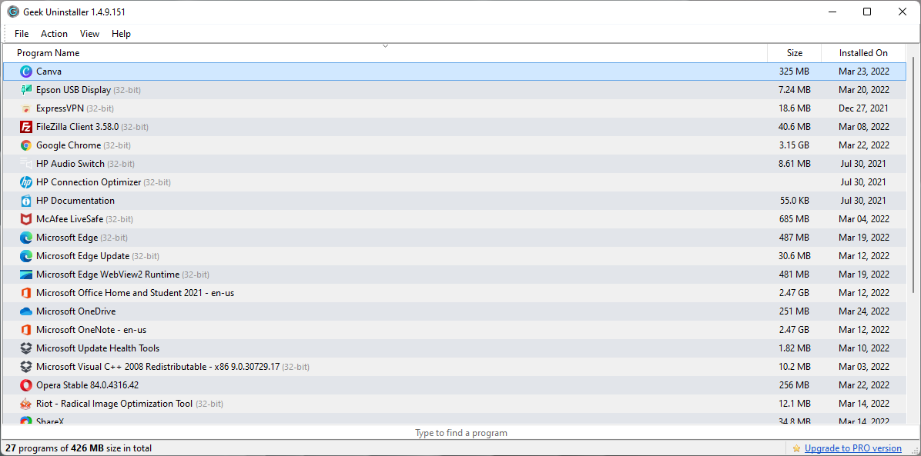The image size is (921, 456).
Task: Select Microsoft Edge WebView2 Runtime entry
Action: (x=454, y=275)
